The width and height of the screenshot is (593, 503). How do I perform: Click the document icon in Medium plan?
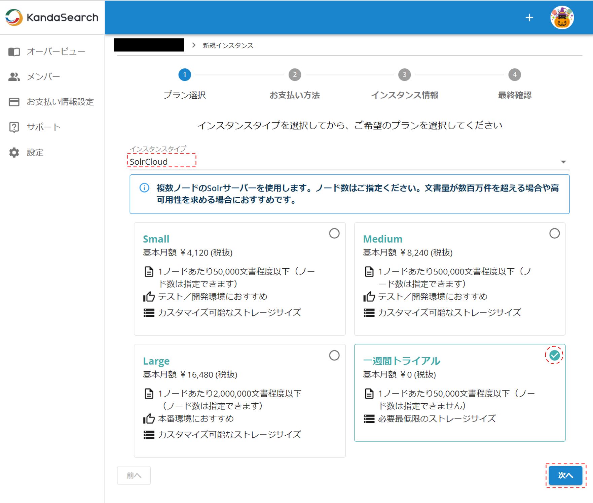369,271
